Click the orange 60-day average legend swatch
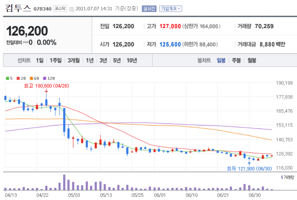This screenshot has width=297, height=200. [31, 78]
